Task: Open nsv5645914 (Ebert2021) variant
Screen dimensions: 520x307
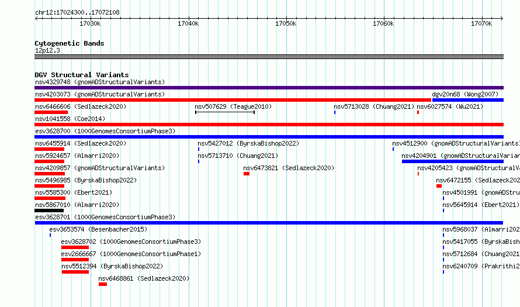Action: pyautogui.click(x=481, y=205)
